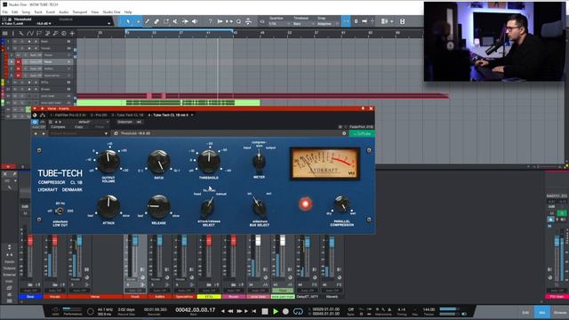Click the Sidechain button
The height and width of the screenshot is (320, 569).
point(125,123)
